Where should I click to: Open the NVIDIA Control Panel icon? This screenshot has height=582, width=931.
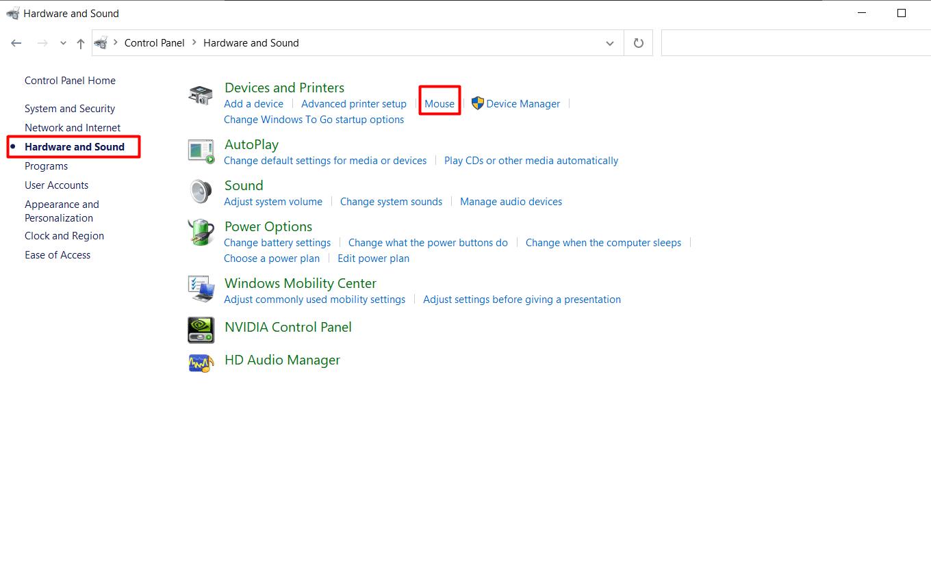[201, 330]
